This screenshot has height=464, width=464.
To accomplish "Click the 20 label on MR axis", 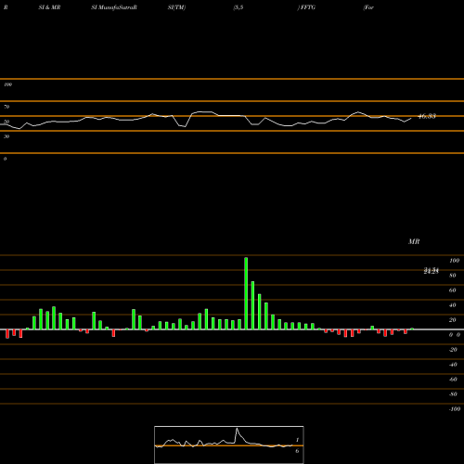I will pyautogui.click(x=453, y=320).
